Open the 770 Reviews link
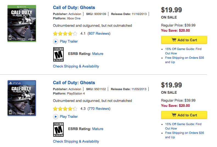217x147 pixels. pos(99,109)
